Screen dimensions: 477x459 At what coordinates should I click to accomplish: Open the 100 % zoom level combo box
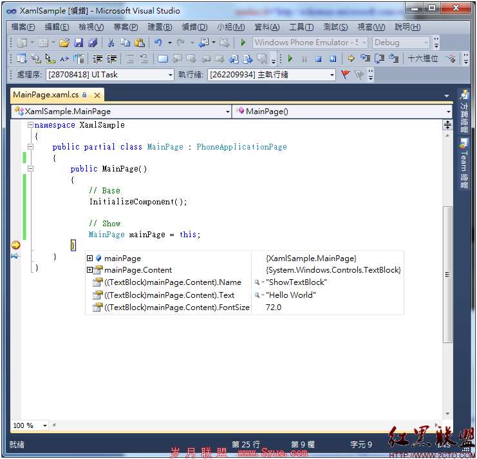[30, 425]
